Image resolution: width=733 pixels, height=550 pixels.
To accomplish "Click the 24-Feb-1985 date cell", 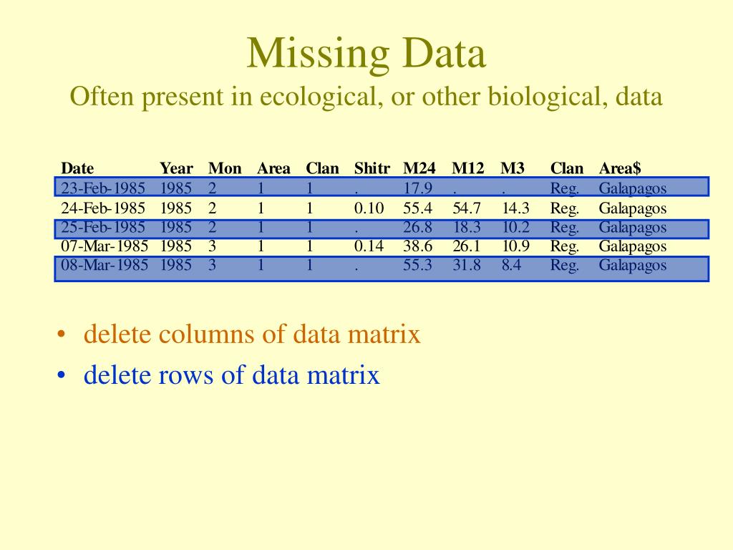I will [103, 208].
